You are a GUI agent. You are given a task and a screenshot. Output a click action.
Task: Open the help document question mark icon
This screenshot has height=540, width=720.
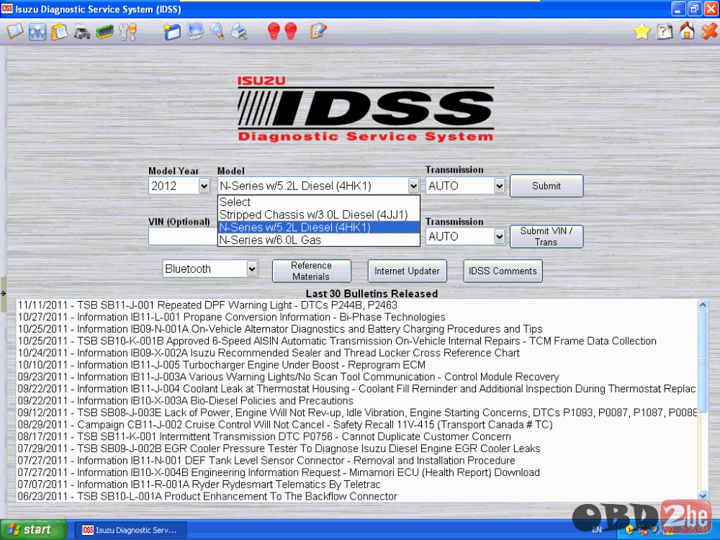(x=665, y=32)
